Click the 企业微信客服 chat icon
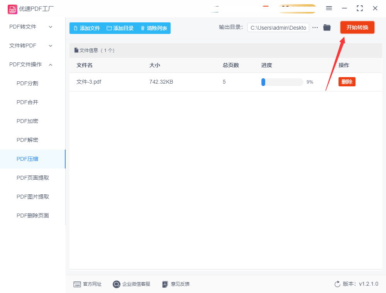386x293 pixels. click(117, 284)
